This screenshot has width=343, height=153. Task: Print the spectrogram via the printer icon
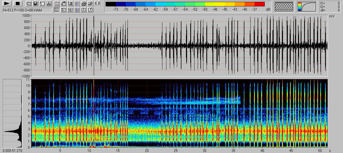(84, 4)
